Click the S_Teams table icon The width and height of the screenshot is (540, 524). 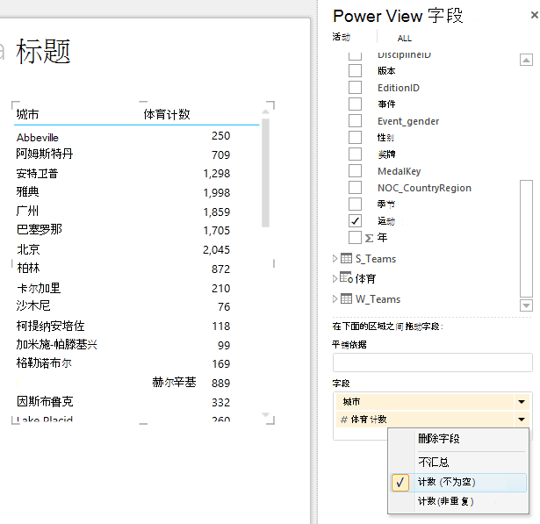[346, 258]
